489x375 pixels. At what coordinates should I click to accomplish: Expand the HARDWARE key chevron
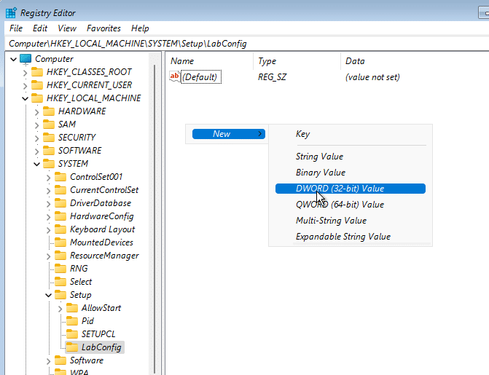pyautogui.click(x=36, y=112)
